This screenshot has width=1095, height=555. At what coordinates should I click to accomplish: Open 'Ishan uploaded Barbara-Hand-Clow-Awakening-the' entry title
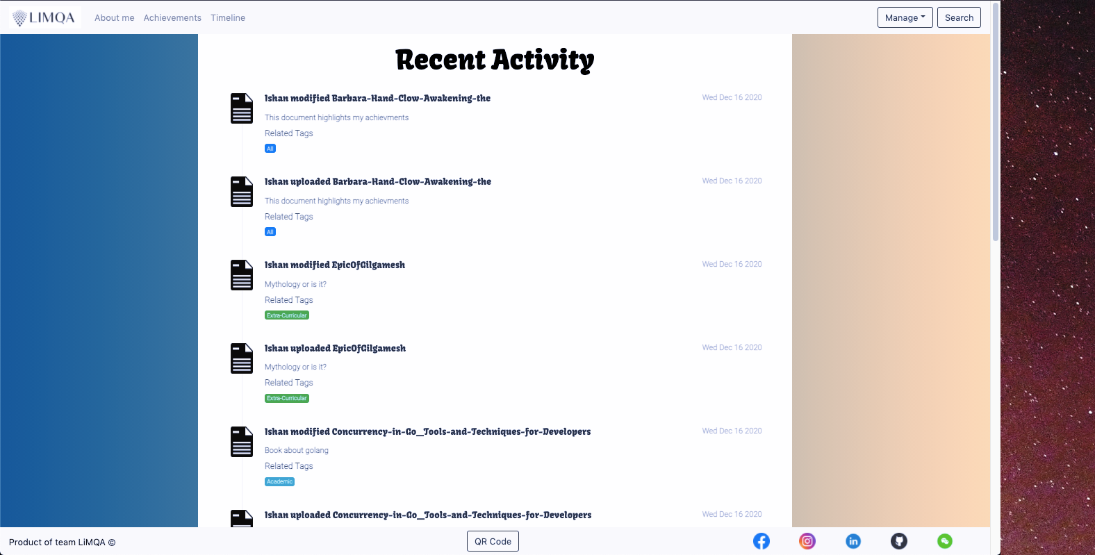pyautogui.click(x=378, y=181)
